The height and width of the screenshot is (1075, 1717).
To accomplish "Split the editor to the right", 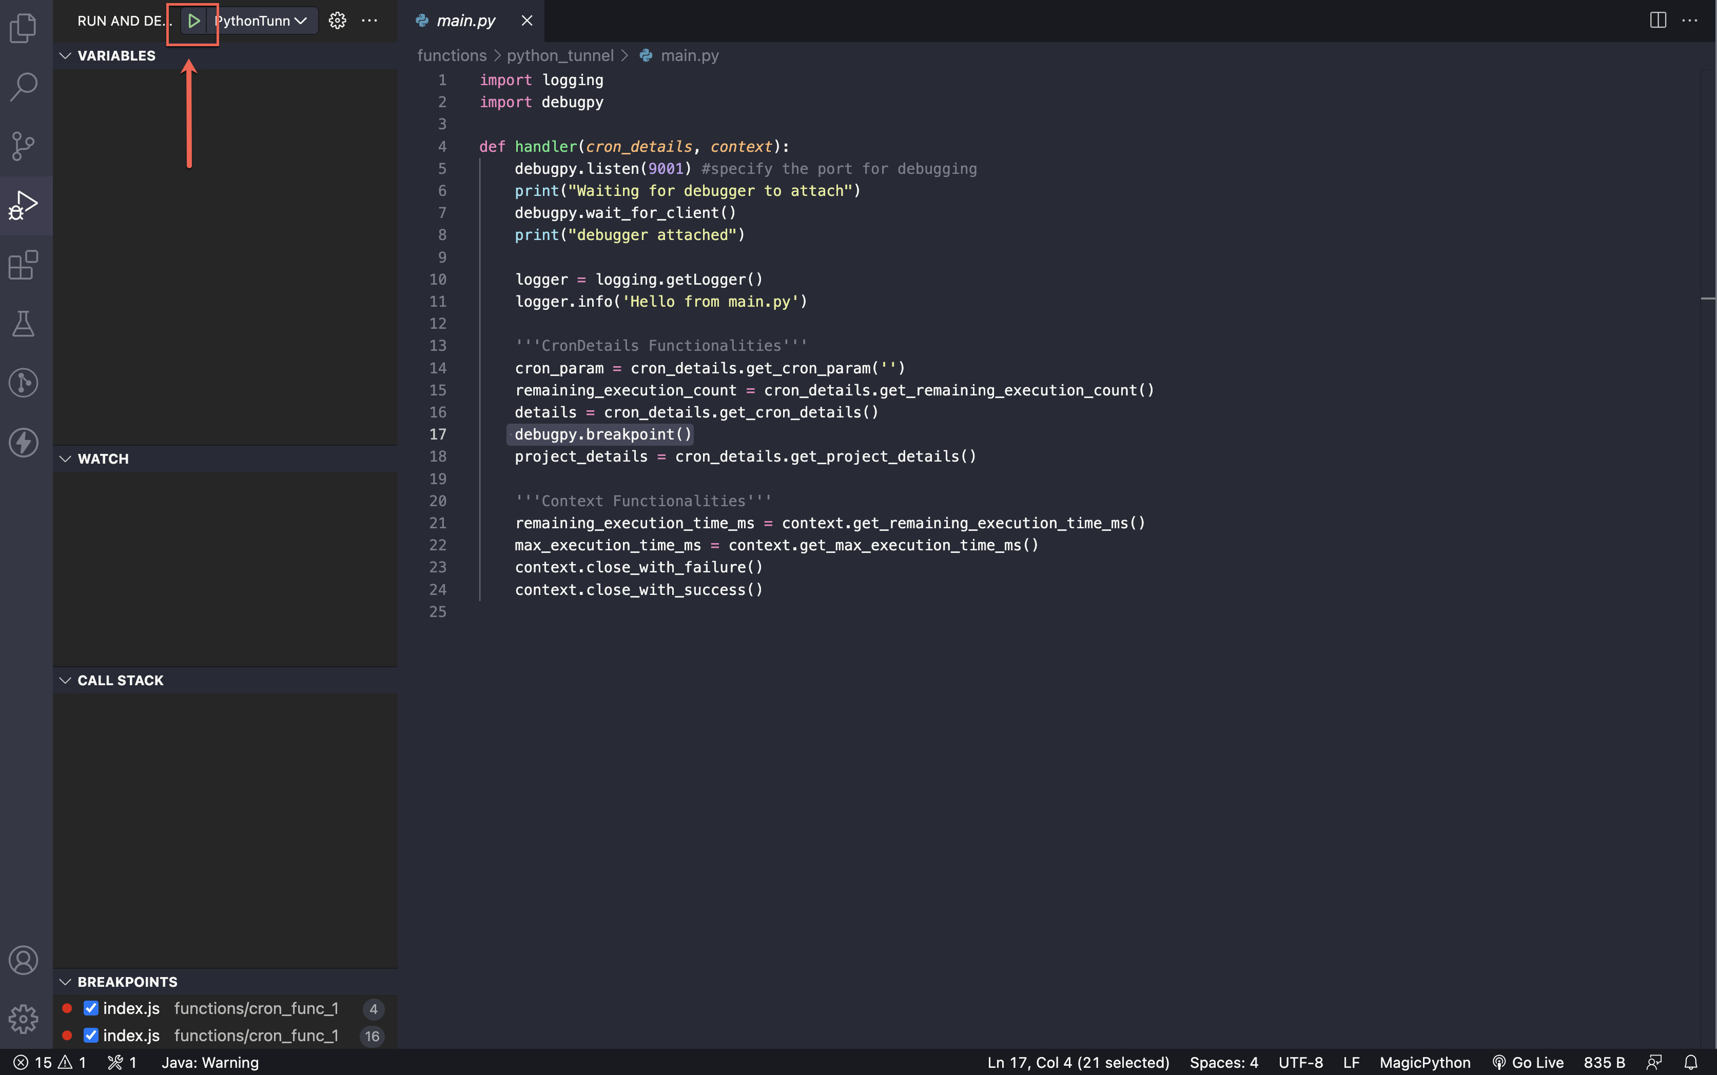I will click(1658, 21).
